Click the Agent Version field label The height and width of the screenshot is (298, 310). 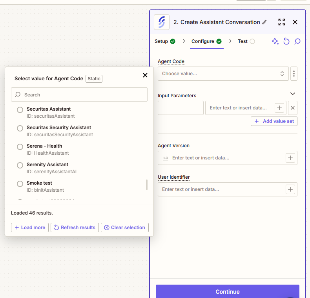pyautogui.click(x=173, y=146)
